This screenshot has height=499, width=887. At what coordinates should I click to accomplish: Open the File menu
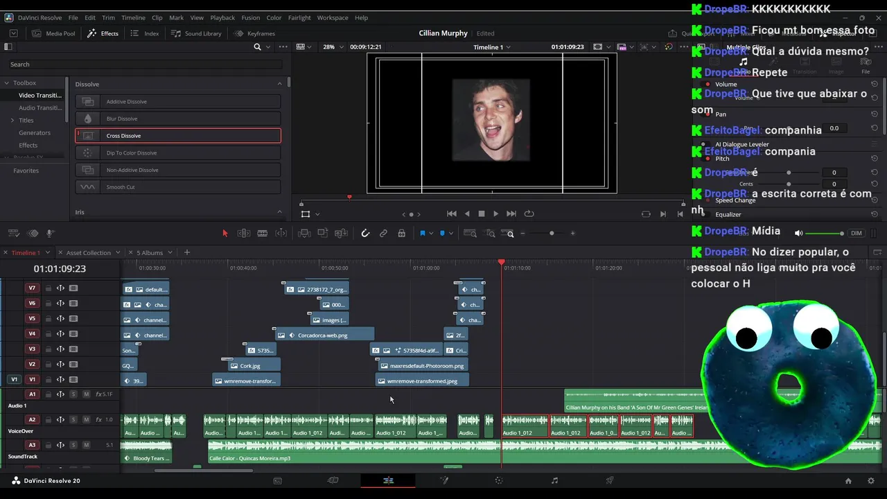(x=73, y=17)
